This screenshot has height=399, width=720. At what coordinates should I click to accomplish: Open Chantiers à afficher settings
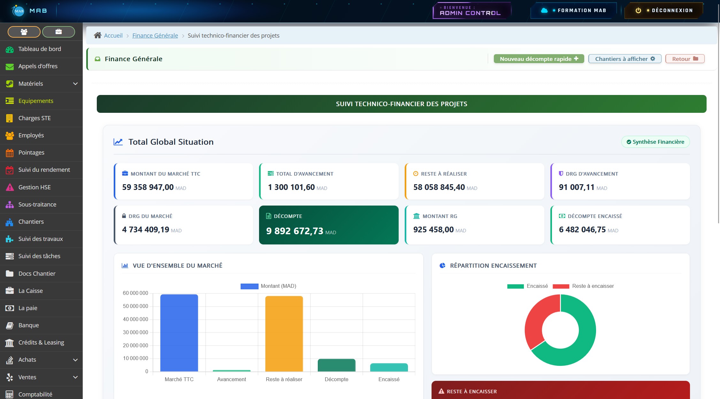[625, 59]
